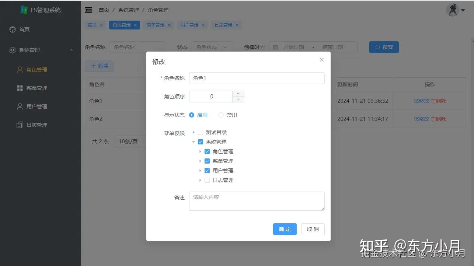Select the 首页 home icon in sidebar
The width and height of the screenshot is (474, 266).
point(13,29)
